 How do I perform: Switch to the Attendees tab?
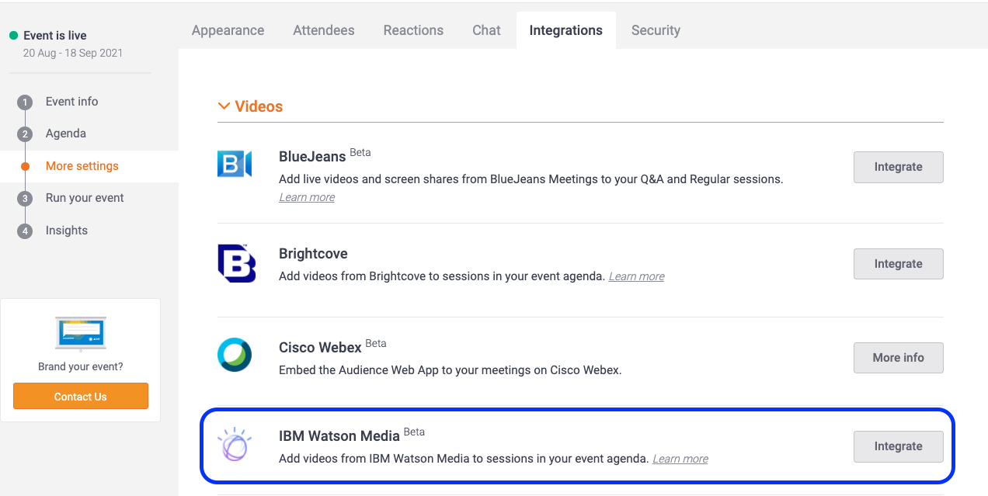tap(324, 30)
